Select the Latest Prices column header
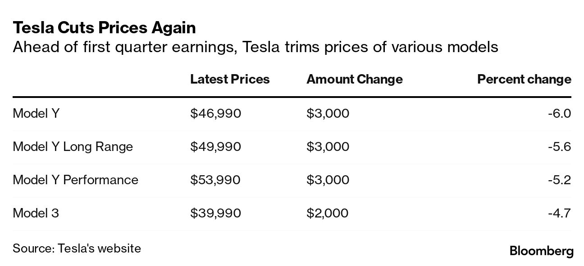This screenshot has width=584, height=266. click(230, 80)
